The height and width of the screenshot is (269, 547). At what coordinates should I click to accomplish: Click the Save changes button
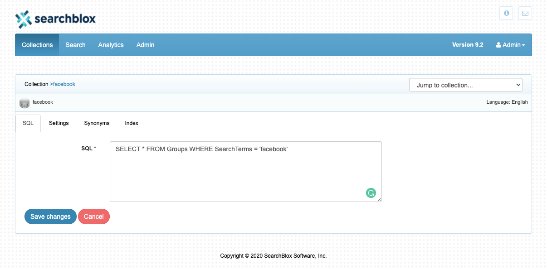coord(50,216)
